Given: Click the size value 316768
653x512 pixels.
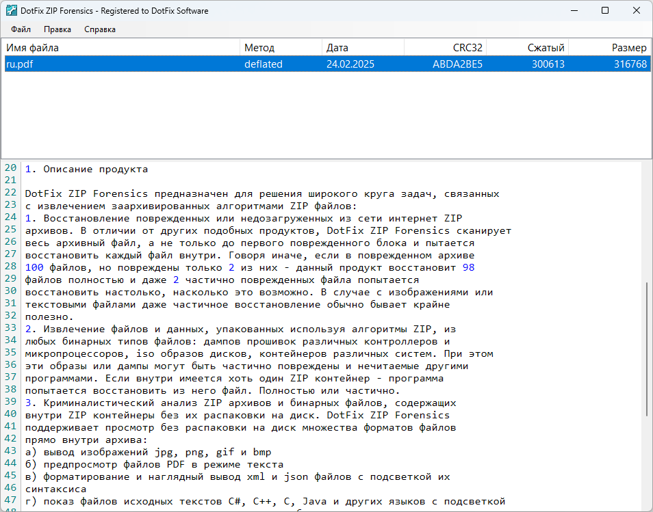Looking at the screenshot, I should [x=630, y=64].
